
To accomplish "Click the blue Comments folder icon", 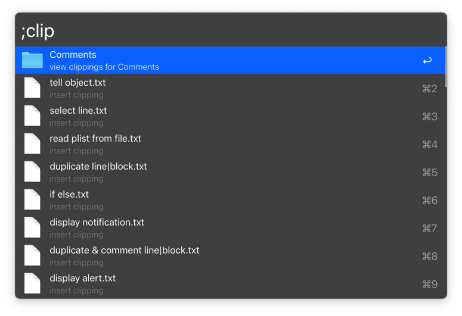I will pos(32,60).
